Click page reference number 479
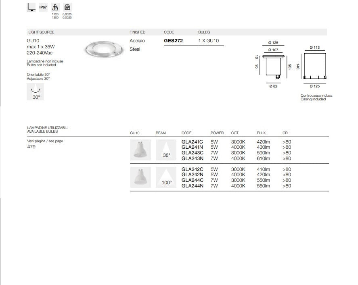 (x=31, y=147)
